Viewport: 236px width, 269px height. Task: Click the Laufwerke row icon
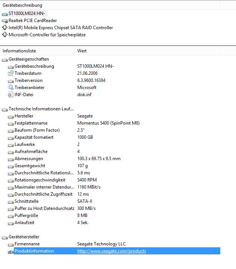pyautogui.click(x=11, y=145)
